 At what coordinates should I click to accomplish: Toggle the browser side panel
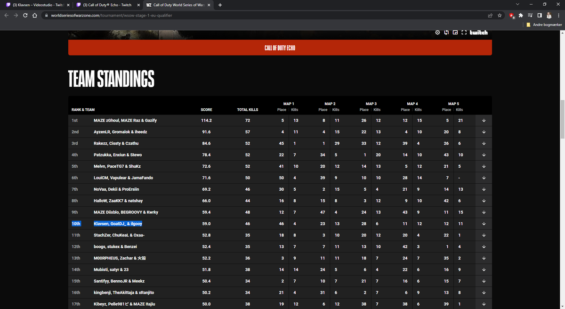coord(539,15)
